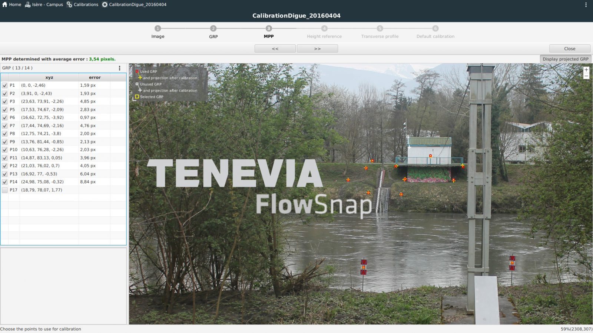The height and width of the screenshot is (333, 593).
Task: Go to step 5 Transverse profile
Action: (380, 32)
